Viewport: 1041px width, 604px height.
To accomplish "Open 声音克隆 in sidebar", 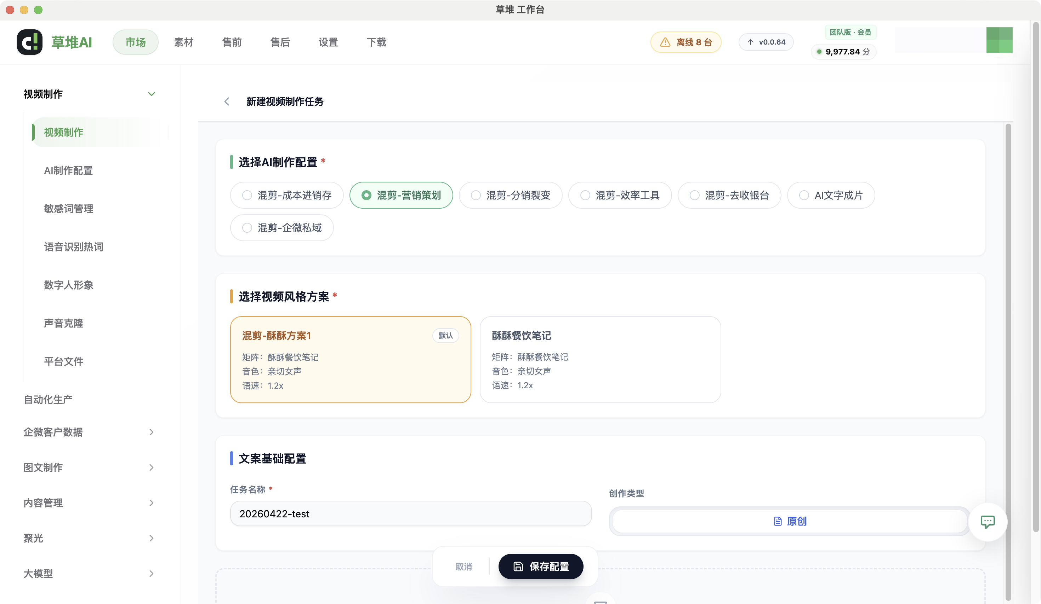I will coord(64,324).
